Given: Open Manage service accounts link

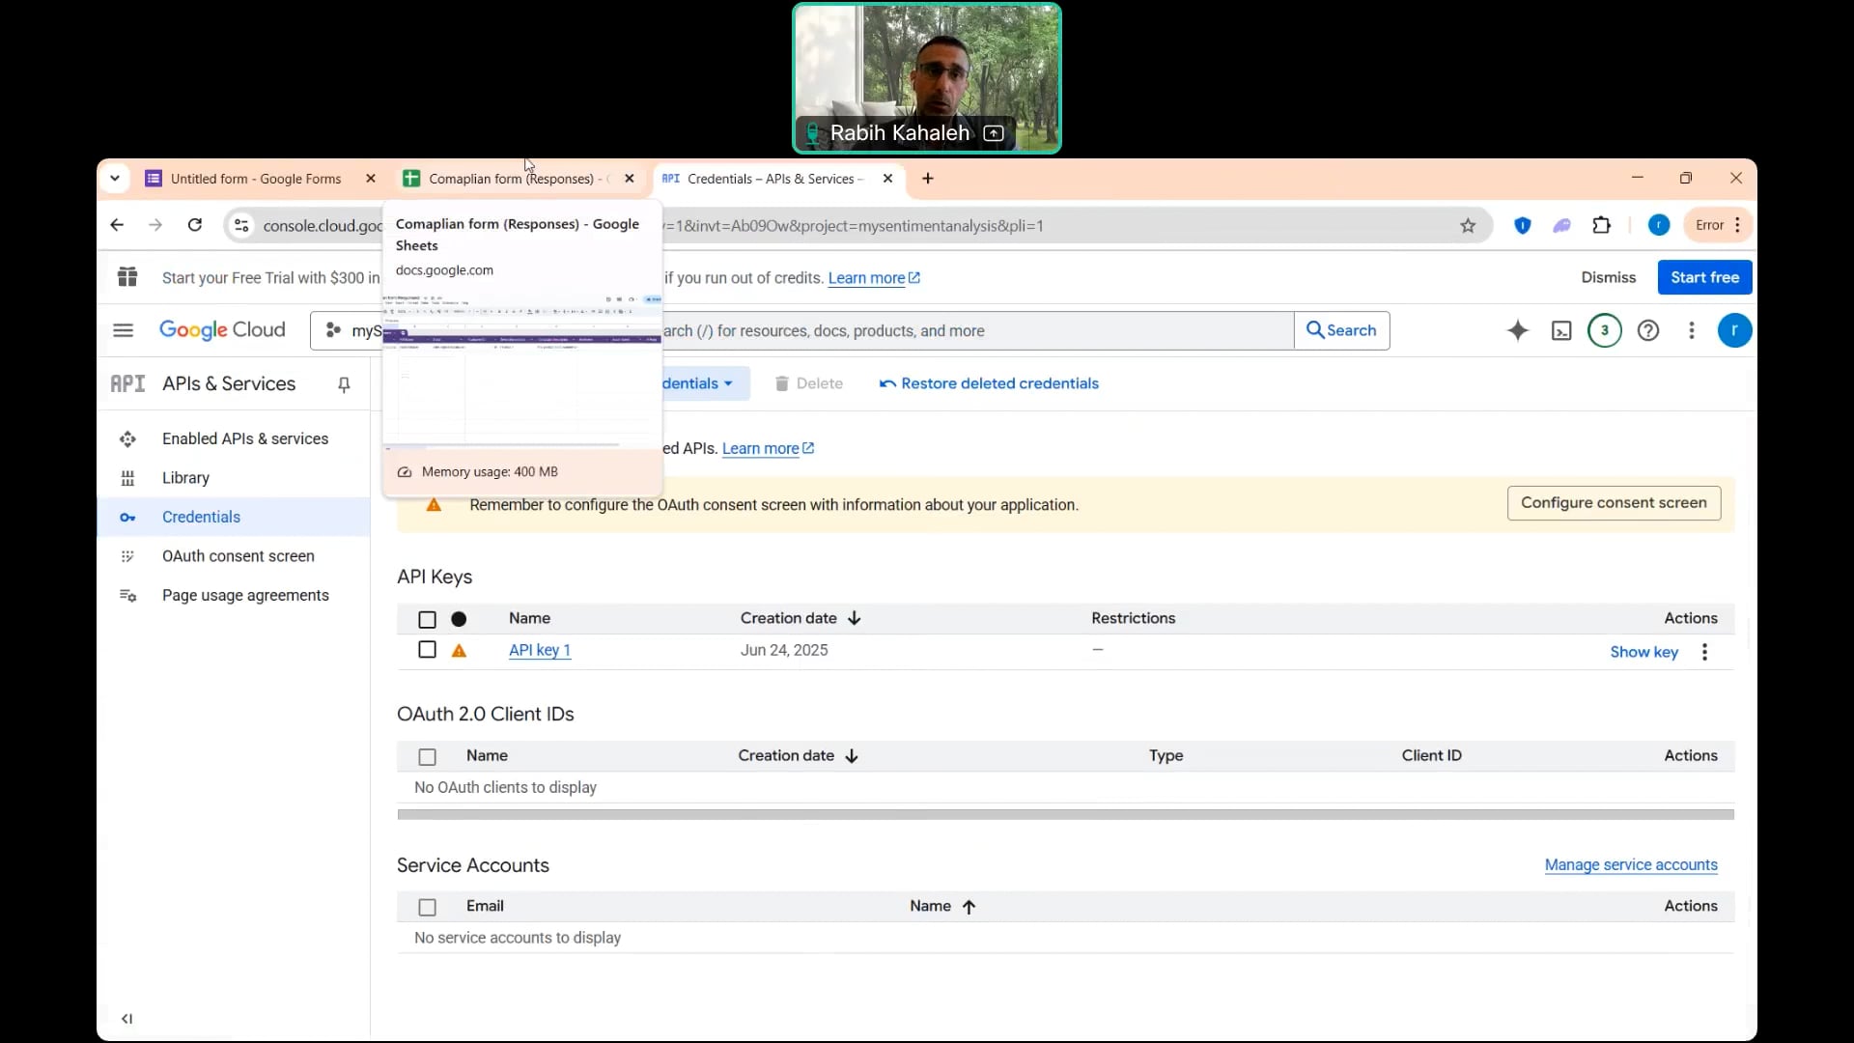Looking at the screenshot, I should tap(1630, 865).
